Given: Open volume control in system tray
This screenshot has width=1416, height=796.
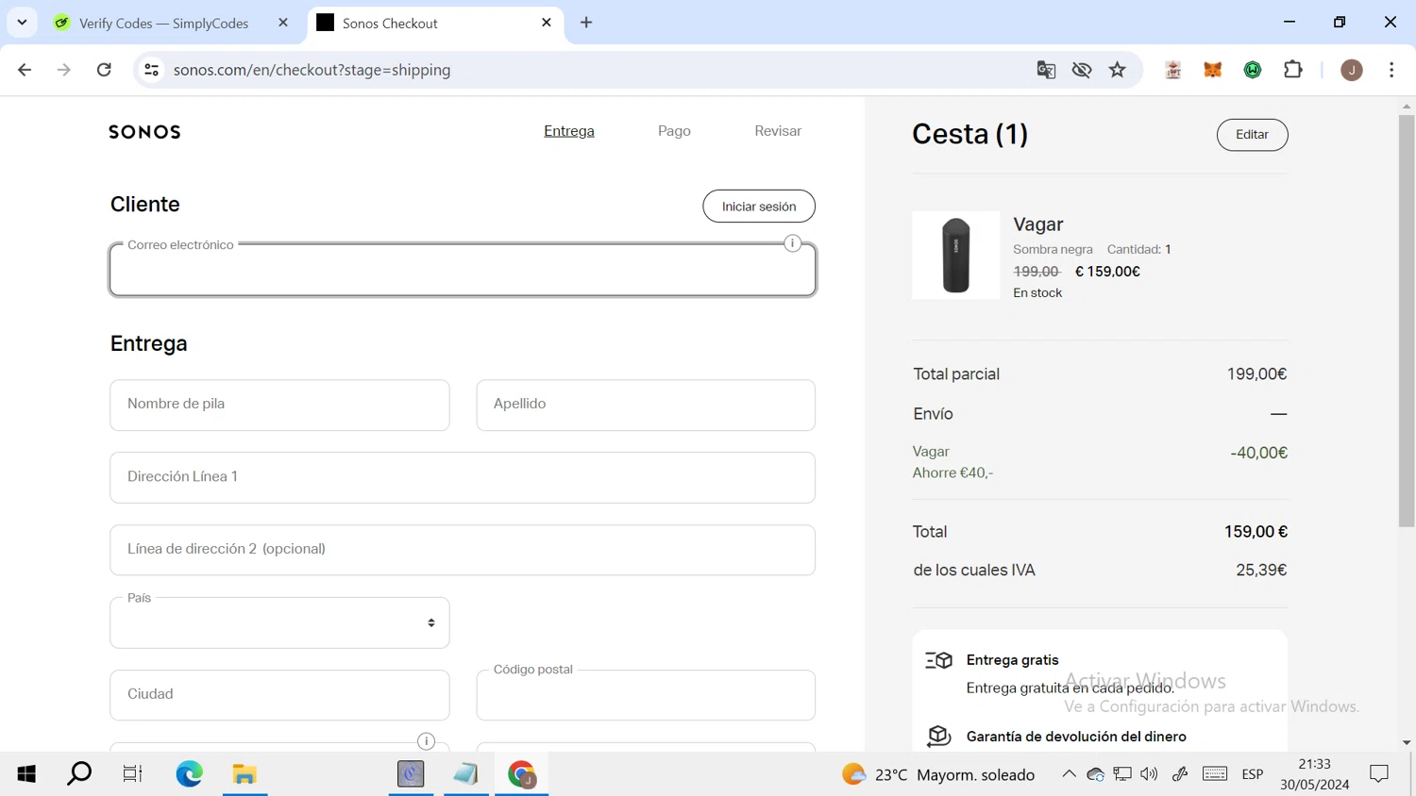Looking at the screenshot, I should tap(1149, 774).
